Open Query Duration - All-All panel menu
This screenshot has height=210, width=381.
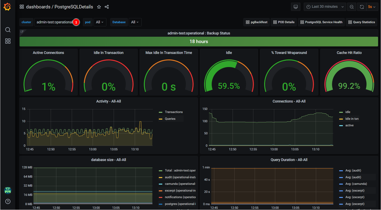(x=289, y=160)
